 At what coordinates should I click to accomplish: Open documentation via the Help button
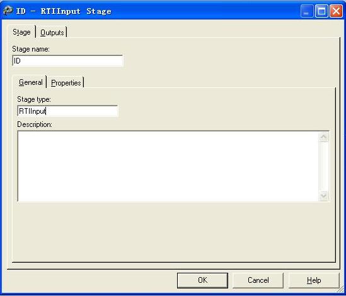(x=314, y=280)
